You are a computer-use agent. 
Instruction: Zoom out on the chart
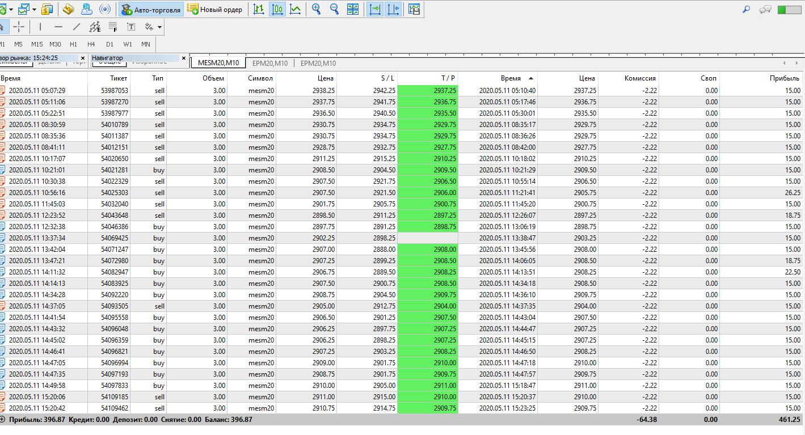tap(334, 9)
